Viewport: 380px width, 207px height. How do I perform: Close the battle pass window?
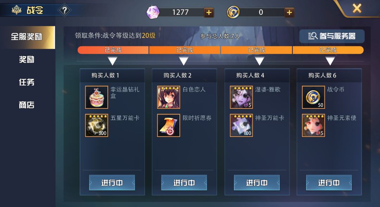tap(357, 8)
